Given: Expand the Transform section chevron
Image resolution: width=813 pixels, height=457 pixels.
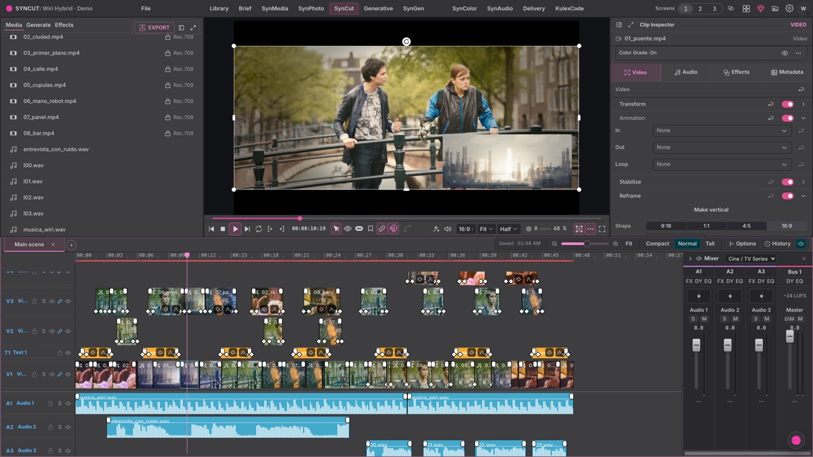Looking at the screenshot, I should point(804,104).
